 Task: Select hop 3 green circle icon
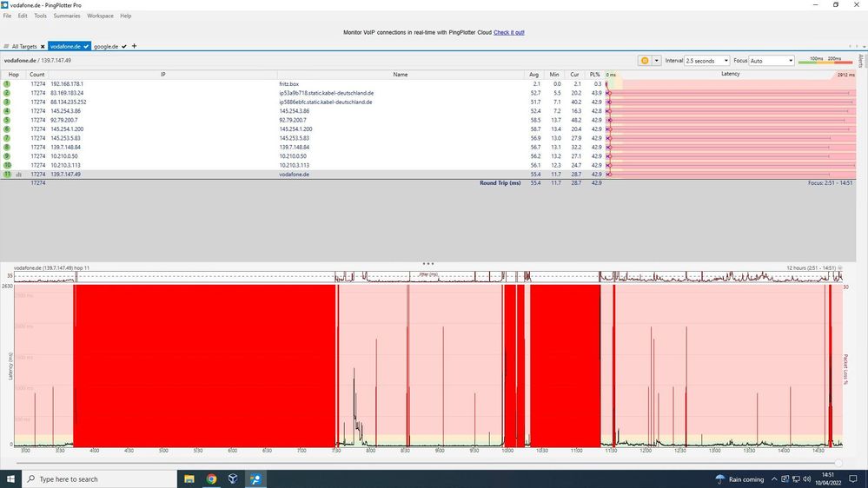tap(7, 102)
